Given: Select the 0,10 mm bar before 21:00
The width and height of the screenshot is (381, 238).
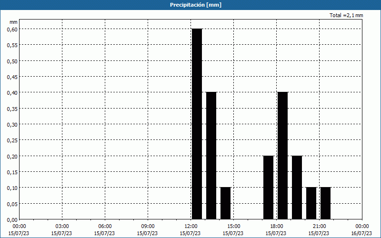Looking at the screenshot, I should (311, 203).
